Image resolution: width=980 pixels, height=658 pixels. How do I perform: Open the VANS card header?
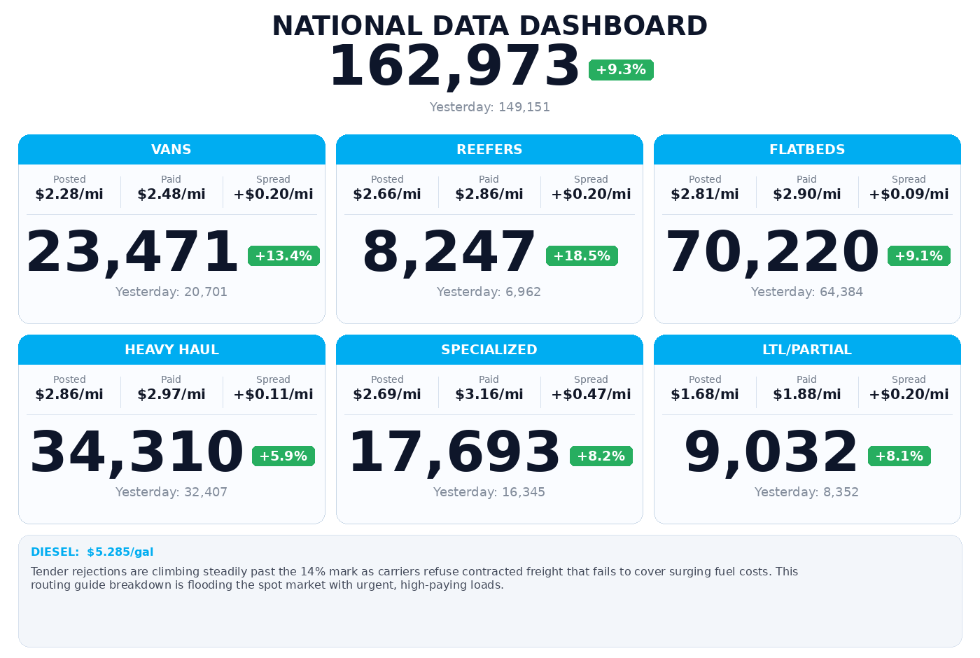pyautogui.click(x=171, y=149)
